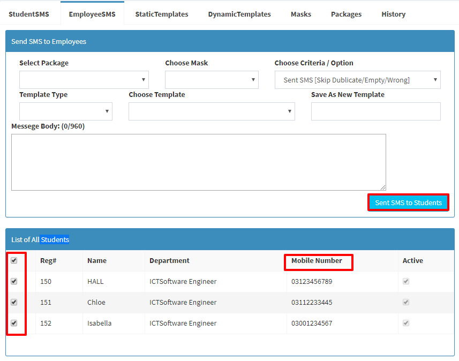Switch to the EmployeeSMS tab
The image size is (459, 361).
(x=92, y=14)
